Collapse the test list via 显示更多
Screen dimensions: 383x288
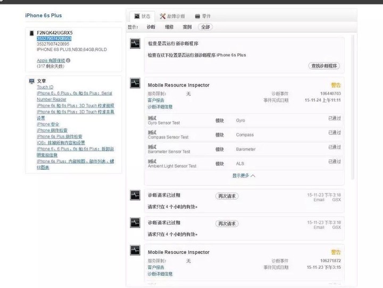(244, 175)
